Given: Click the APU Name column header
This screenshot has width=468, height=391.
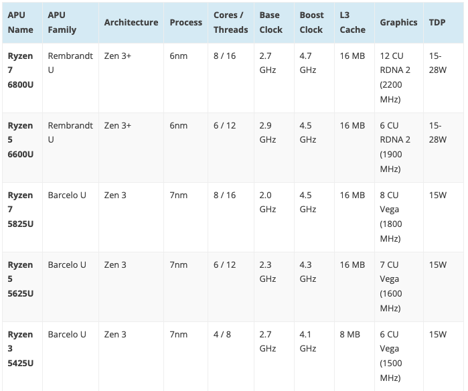Looking at the screenshot, I should tap(20, 22).
